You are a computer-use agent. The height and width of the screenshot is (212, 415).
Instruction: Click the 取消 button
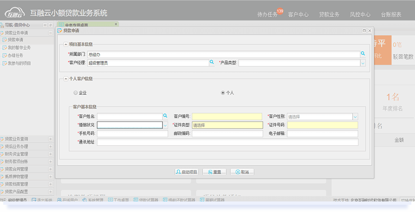click(x=242, y=172)
